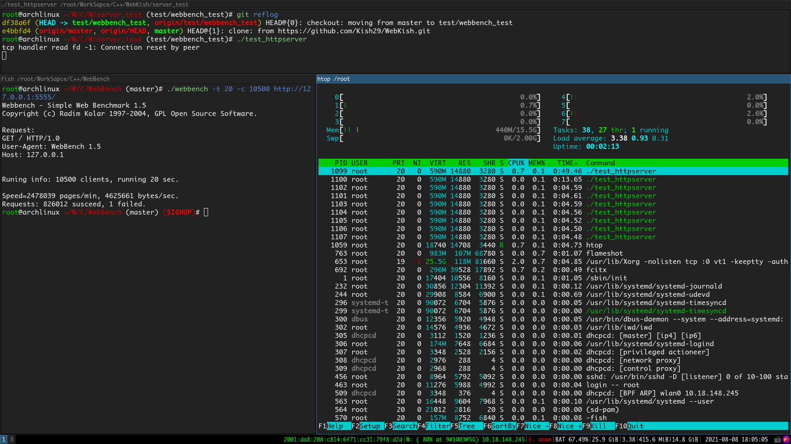Select process 1099 test_httpserver row

[x=553, y=171]
